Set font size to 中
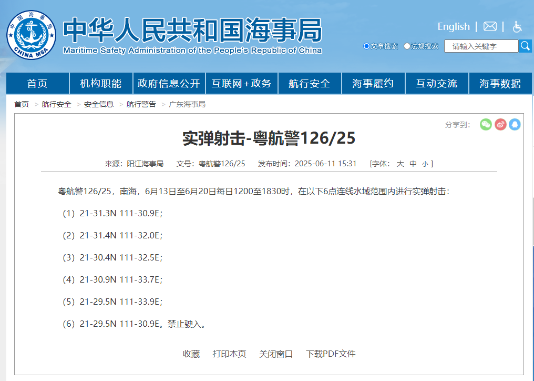 413,164
